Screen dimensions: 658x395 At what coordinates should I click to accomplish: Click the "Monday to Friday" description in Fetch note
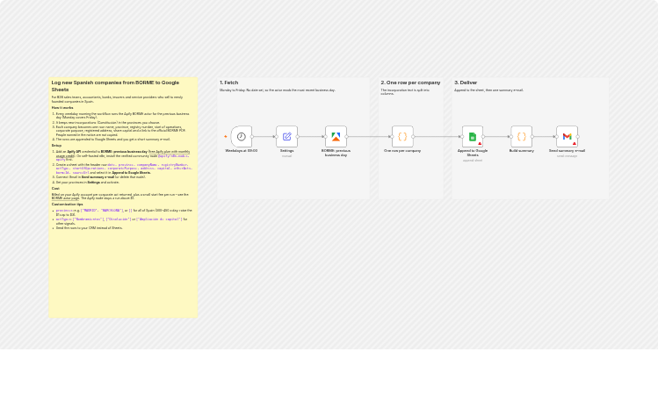(x=278, y=90)
